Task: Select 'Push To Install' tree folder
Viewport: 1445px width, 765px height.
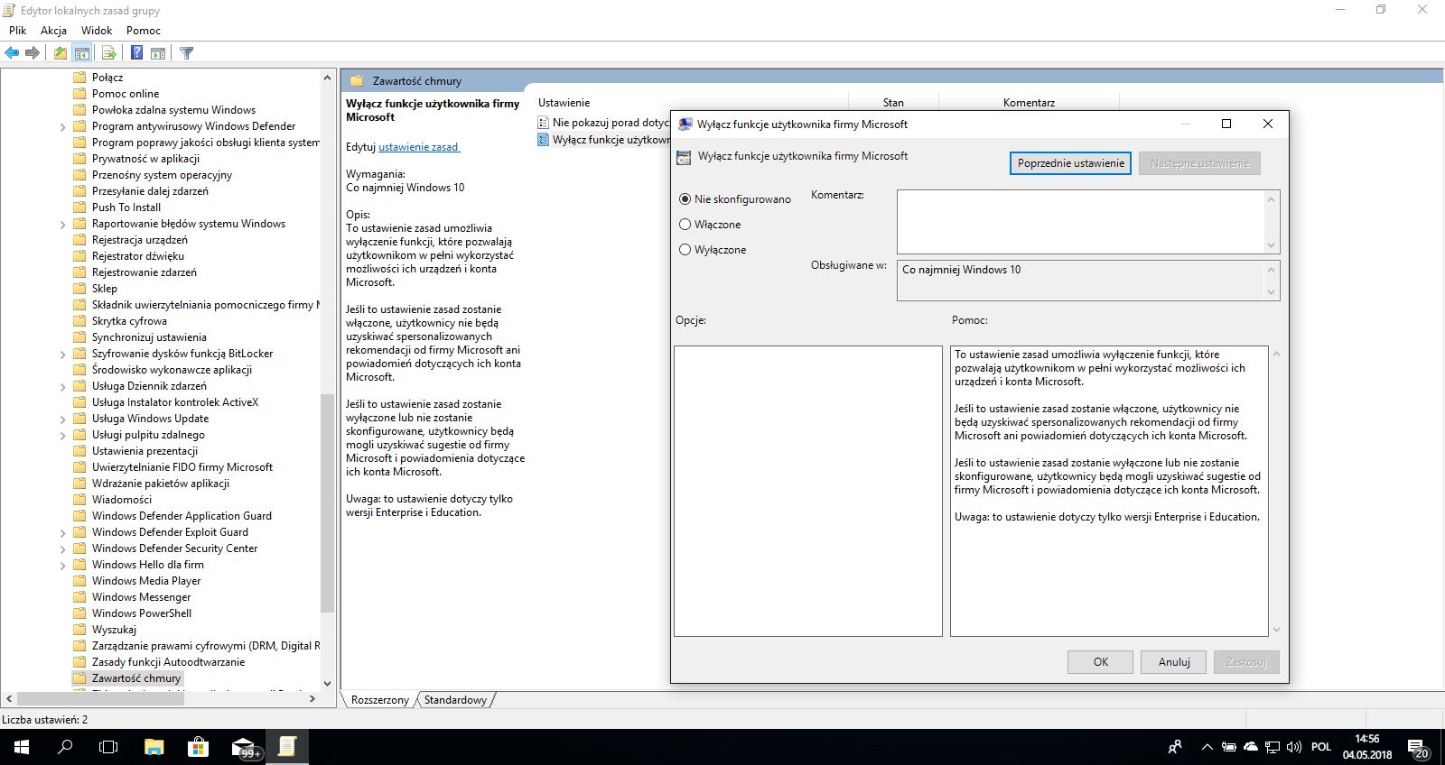Action: [126, 207]
